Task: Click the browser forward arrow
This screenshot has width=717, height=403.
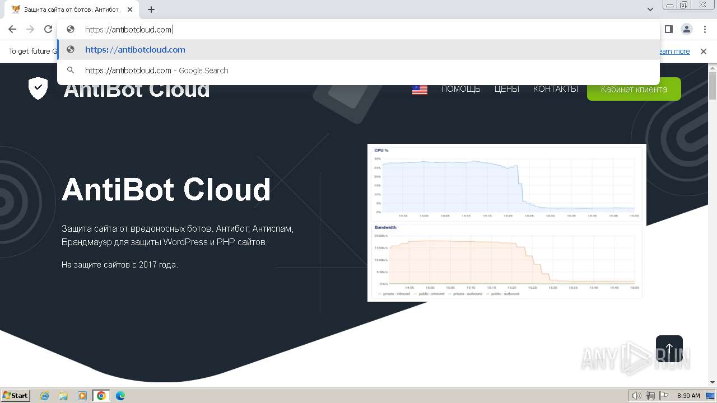Action: pos(30,29)
